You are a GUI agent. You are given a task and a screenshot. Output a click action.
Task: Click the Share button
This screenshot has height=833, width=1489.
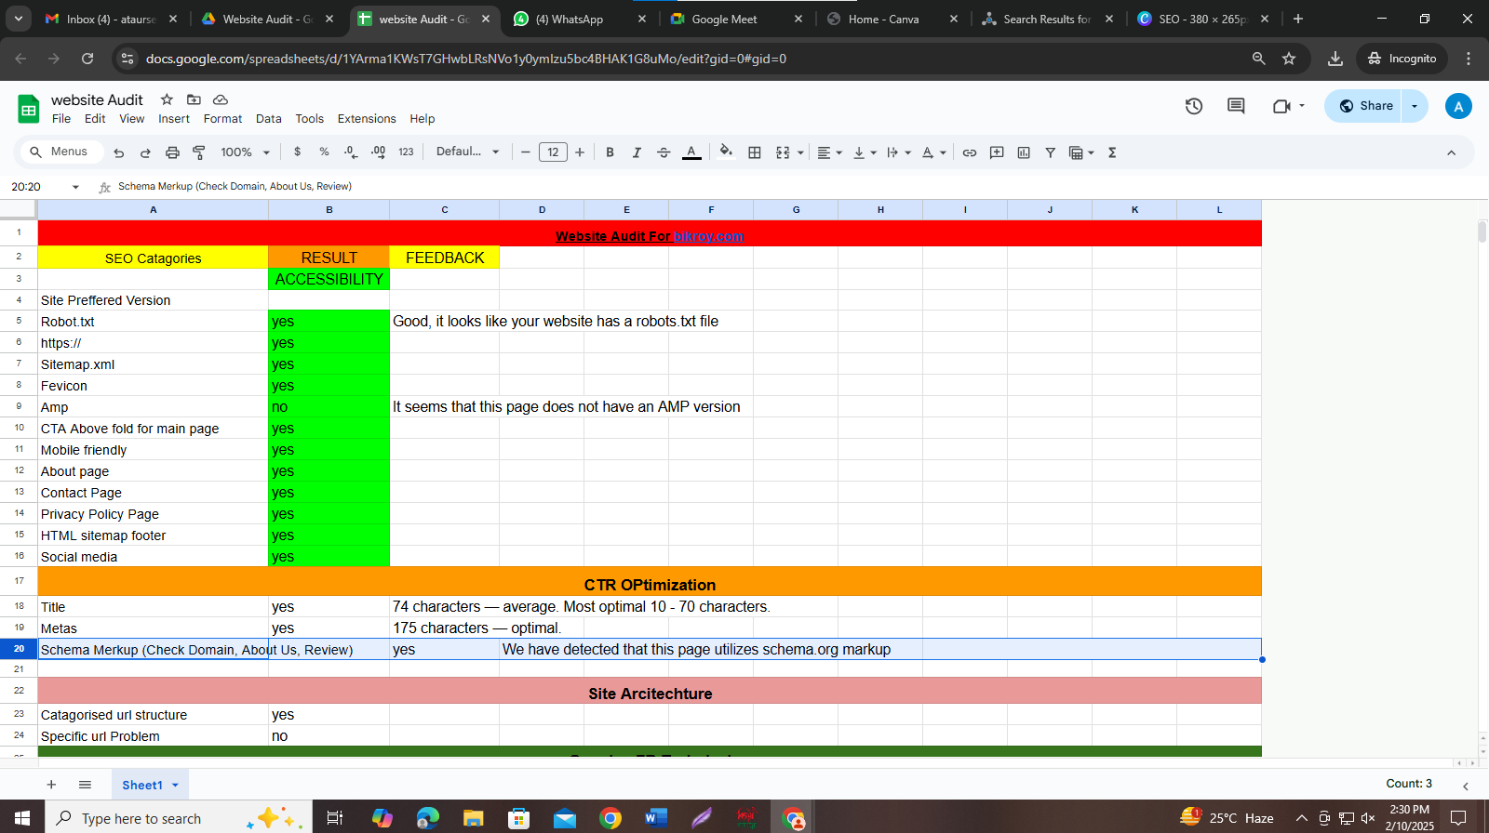pos(1364,106)
